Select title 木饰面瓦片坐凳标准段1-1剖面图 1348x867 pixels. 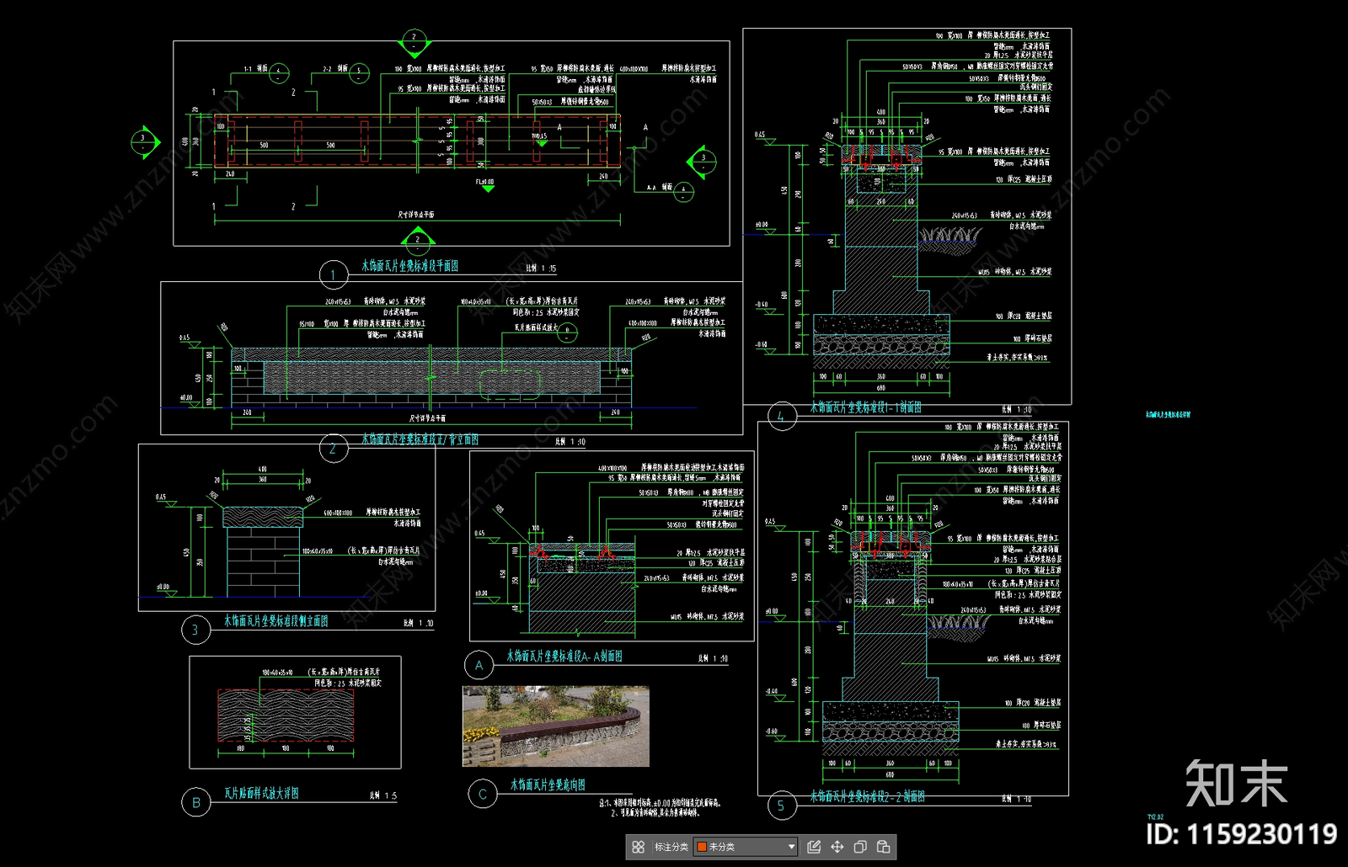866,407
